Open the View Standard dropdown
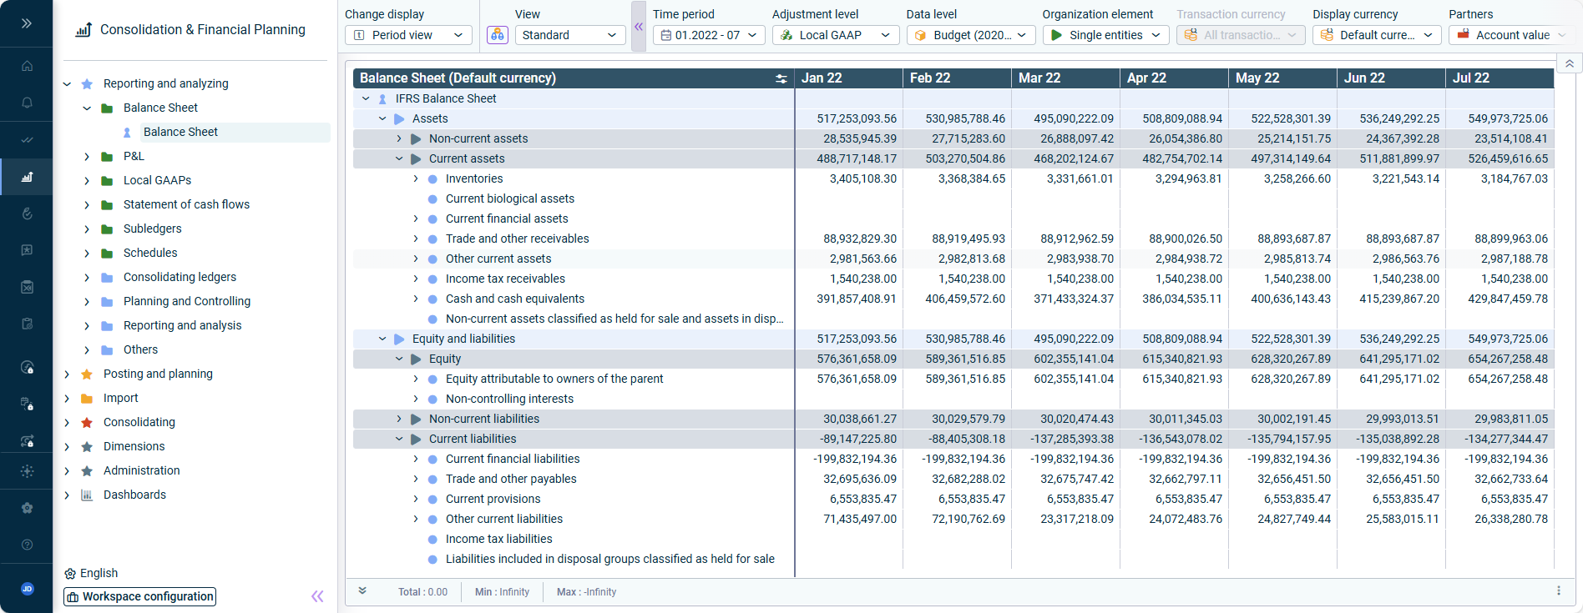The height and width of the screenshot is (613, 1583). [x=570, y=35]
